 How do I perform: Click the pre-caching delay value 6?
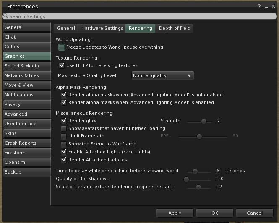pyautogui.click(x=218, y=171)
